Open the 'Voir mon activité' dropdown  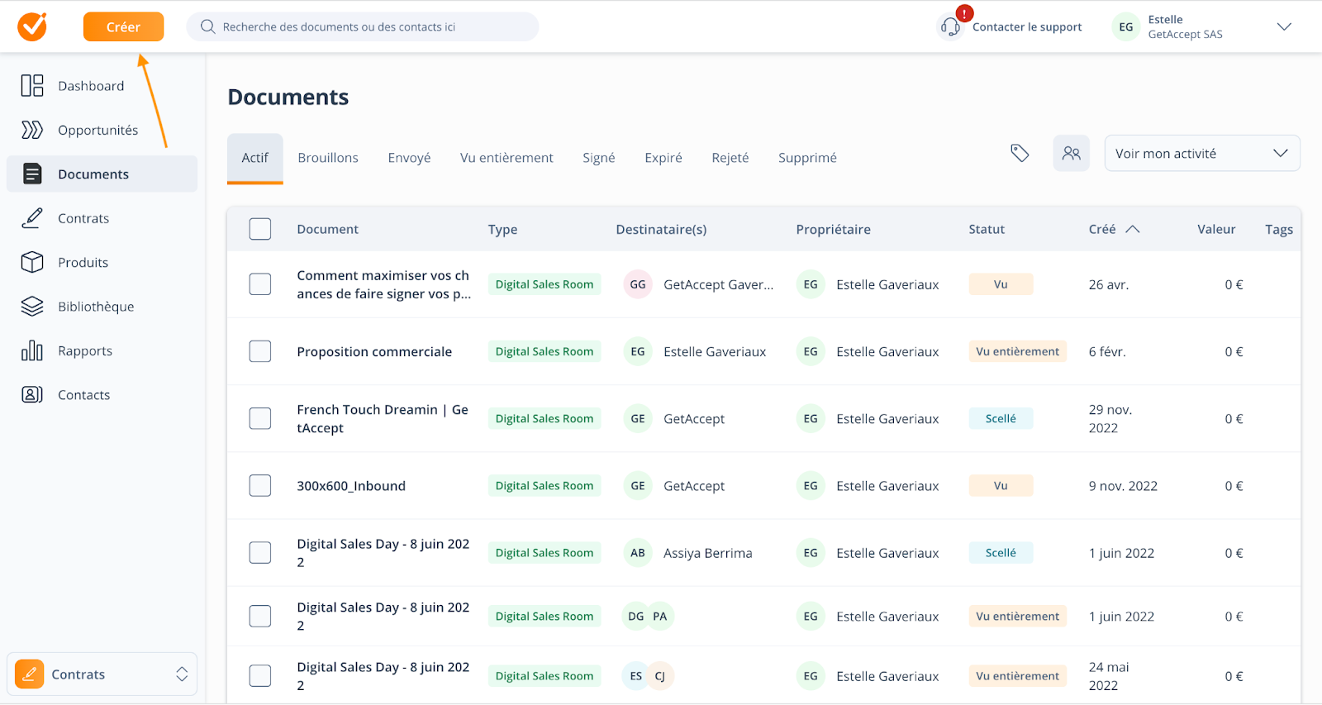(x=1202, y=153)
